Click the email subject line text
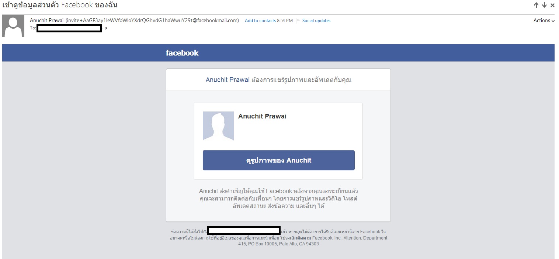 pos(60,5)
